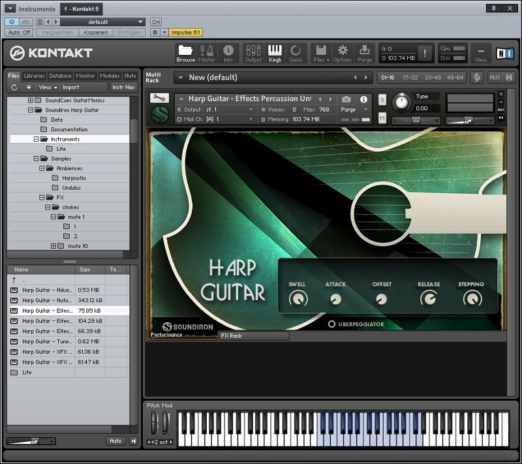Screen dimensions: 522x464
Task: Switch to the Database tab
Action: click(x=60, y=76)
